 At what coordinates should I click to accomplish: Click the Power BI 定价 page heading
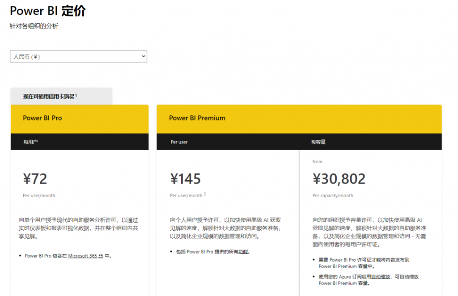coord(47,11)
